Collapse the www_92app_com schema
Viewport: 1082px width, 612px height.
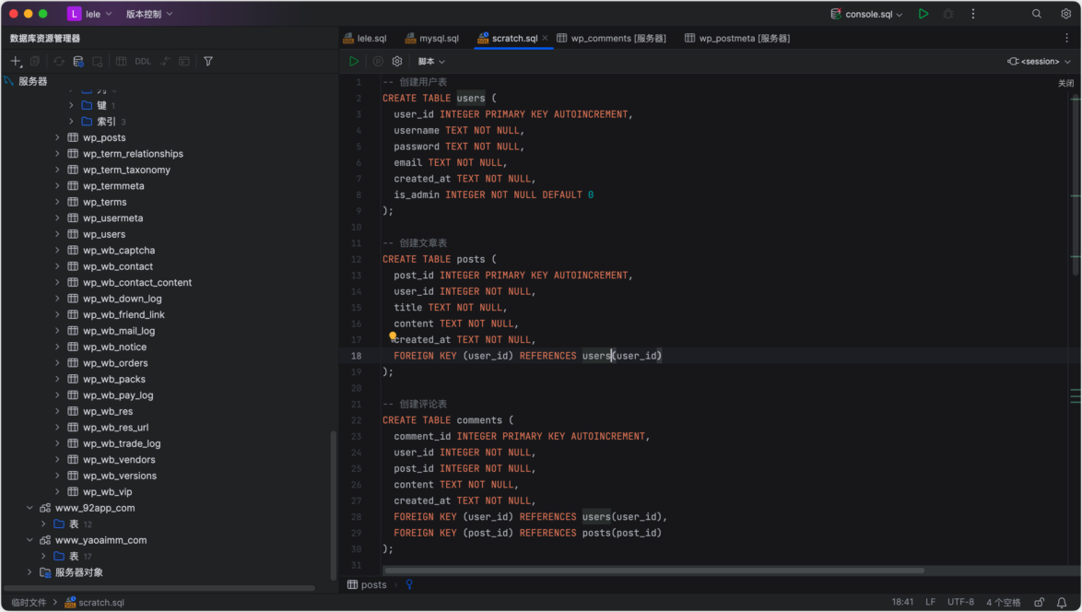pos(29,508)
